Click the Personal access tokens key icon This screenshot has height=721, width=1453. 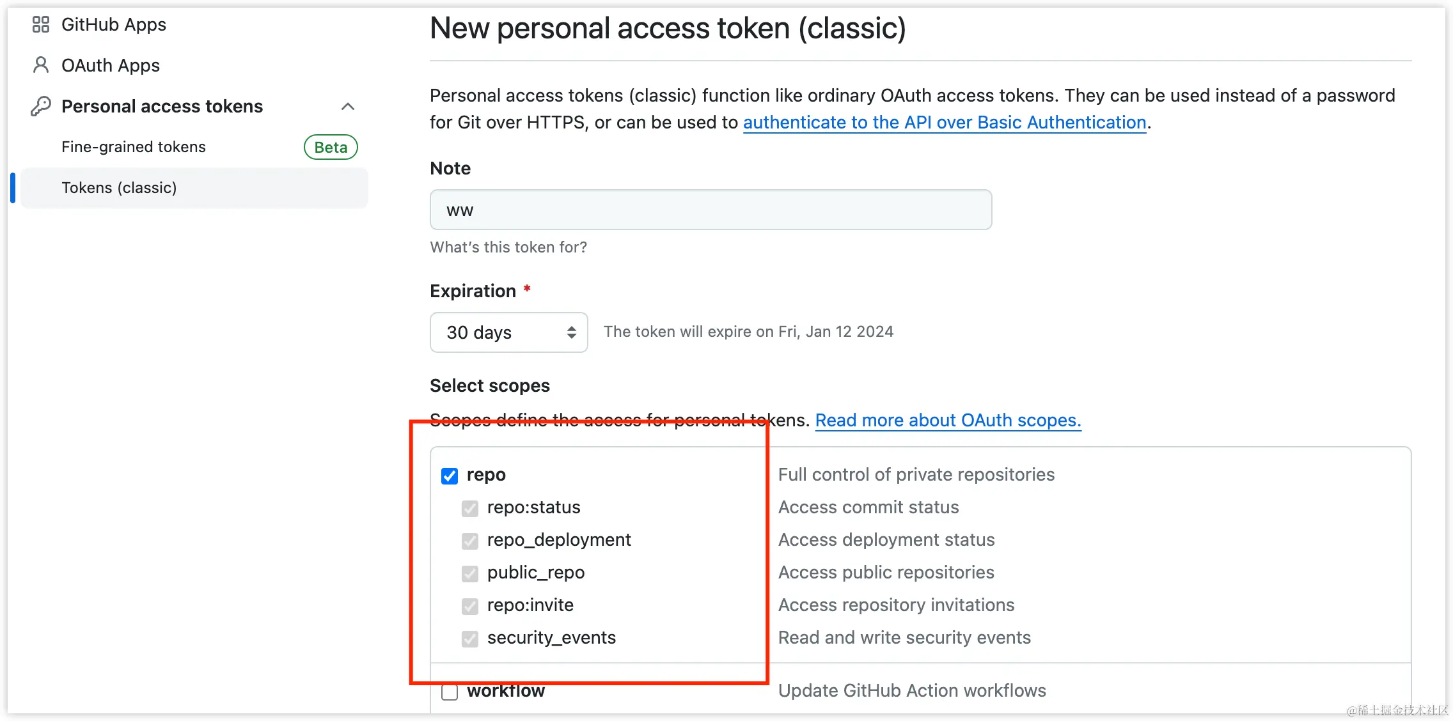[x=41, y=106]
